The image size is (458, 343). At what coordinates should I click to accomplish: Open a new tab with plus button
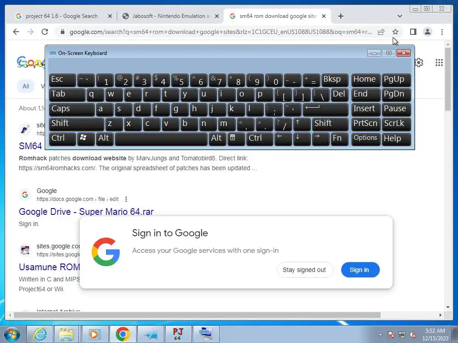point(340,16)
